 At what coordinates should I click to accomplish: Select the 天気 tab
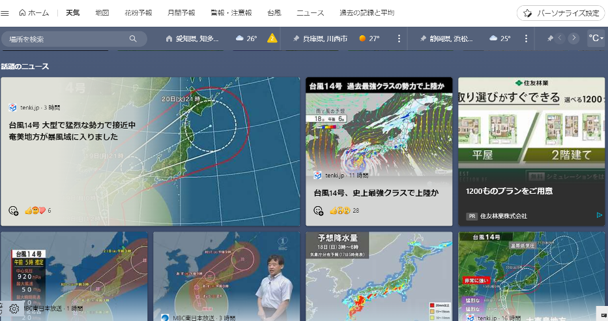[x=72, y=13]
